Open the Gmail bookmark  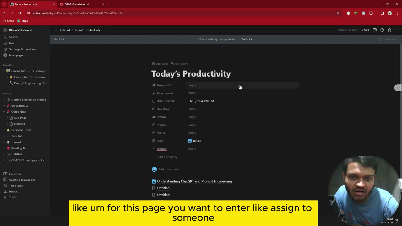(8, 21)
